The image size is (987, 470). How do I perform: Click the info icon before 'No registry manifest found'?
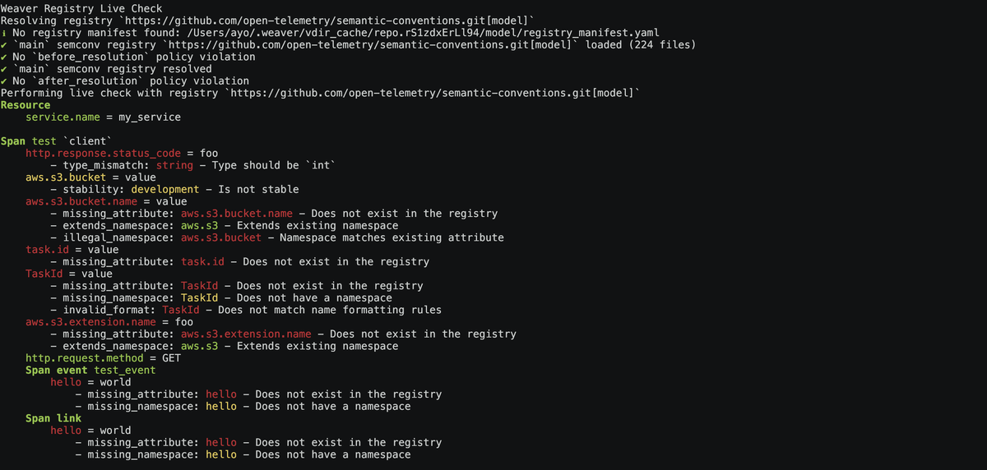click(x=4, y=33)
